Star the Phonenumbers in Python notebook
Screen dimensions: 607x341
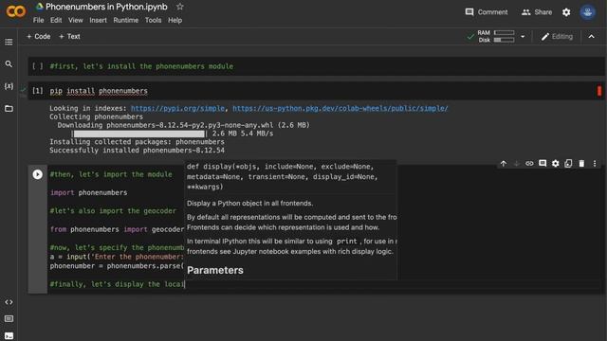pyautogui.click(x=179, y=7)
